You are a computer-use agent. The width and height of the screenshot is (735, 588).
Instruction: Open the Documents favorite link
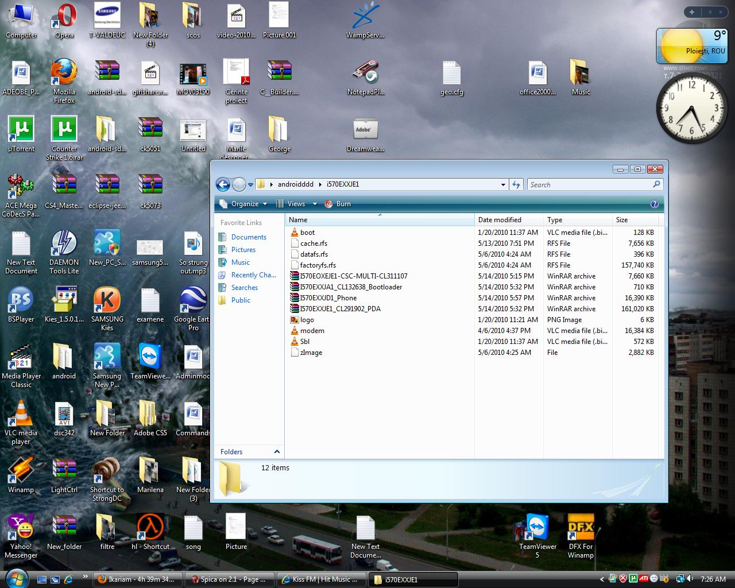249,237
